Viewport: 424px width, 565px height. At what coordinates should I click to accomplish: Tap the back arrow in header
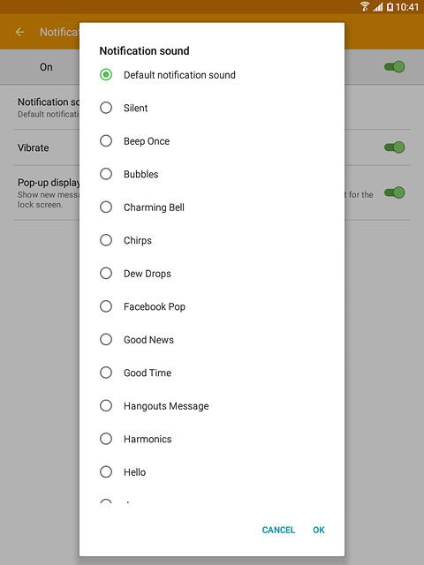[19, 32]
